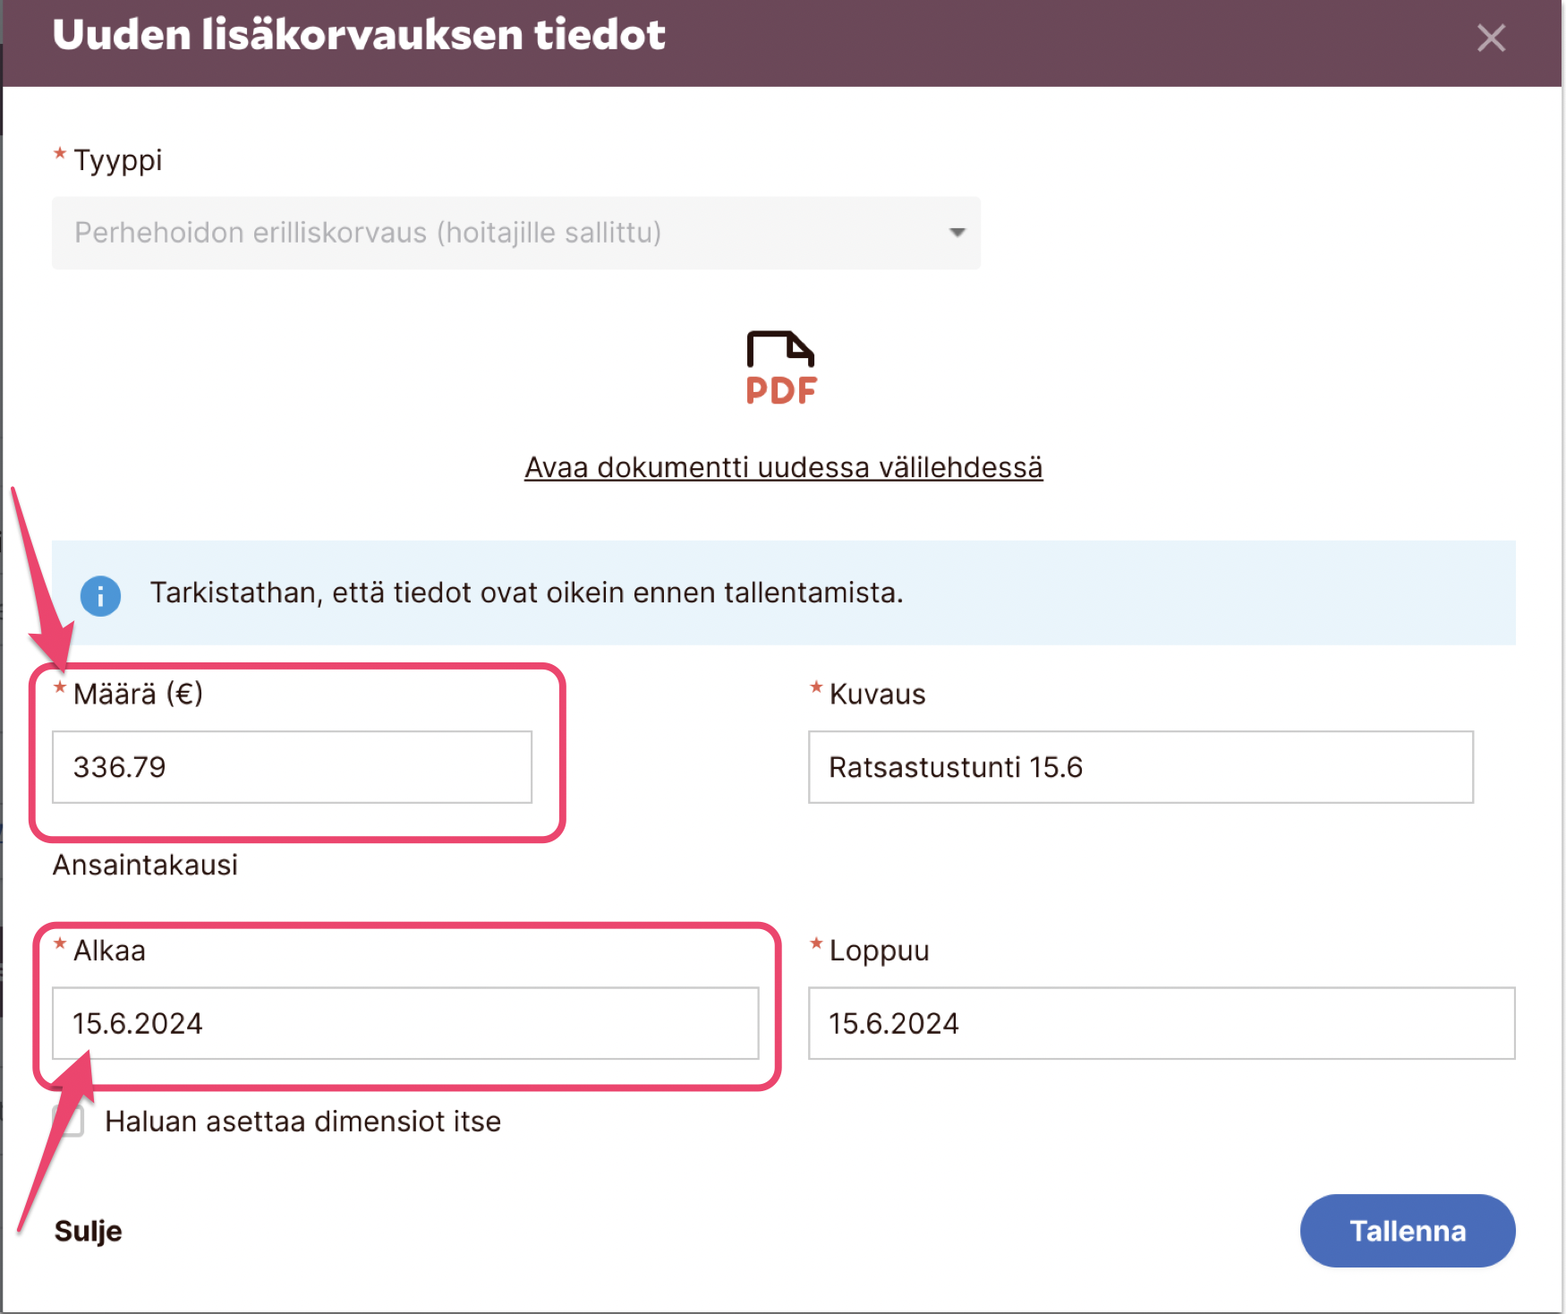Select the Loppuu end date field

point(1161,1023)
